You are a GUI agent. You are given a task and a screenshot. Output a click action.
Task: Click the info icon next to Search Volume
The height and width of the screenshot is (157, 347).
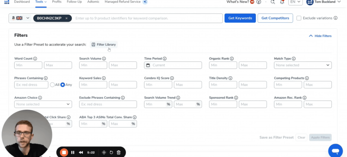pos(104,59)
